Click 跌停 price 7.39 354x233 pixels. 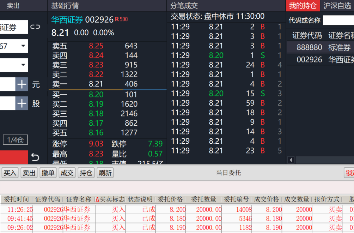point(155,144)
